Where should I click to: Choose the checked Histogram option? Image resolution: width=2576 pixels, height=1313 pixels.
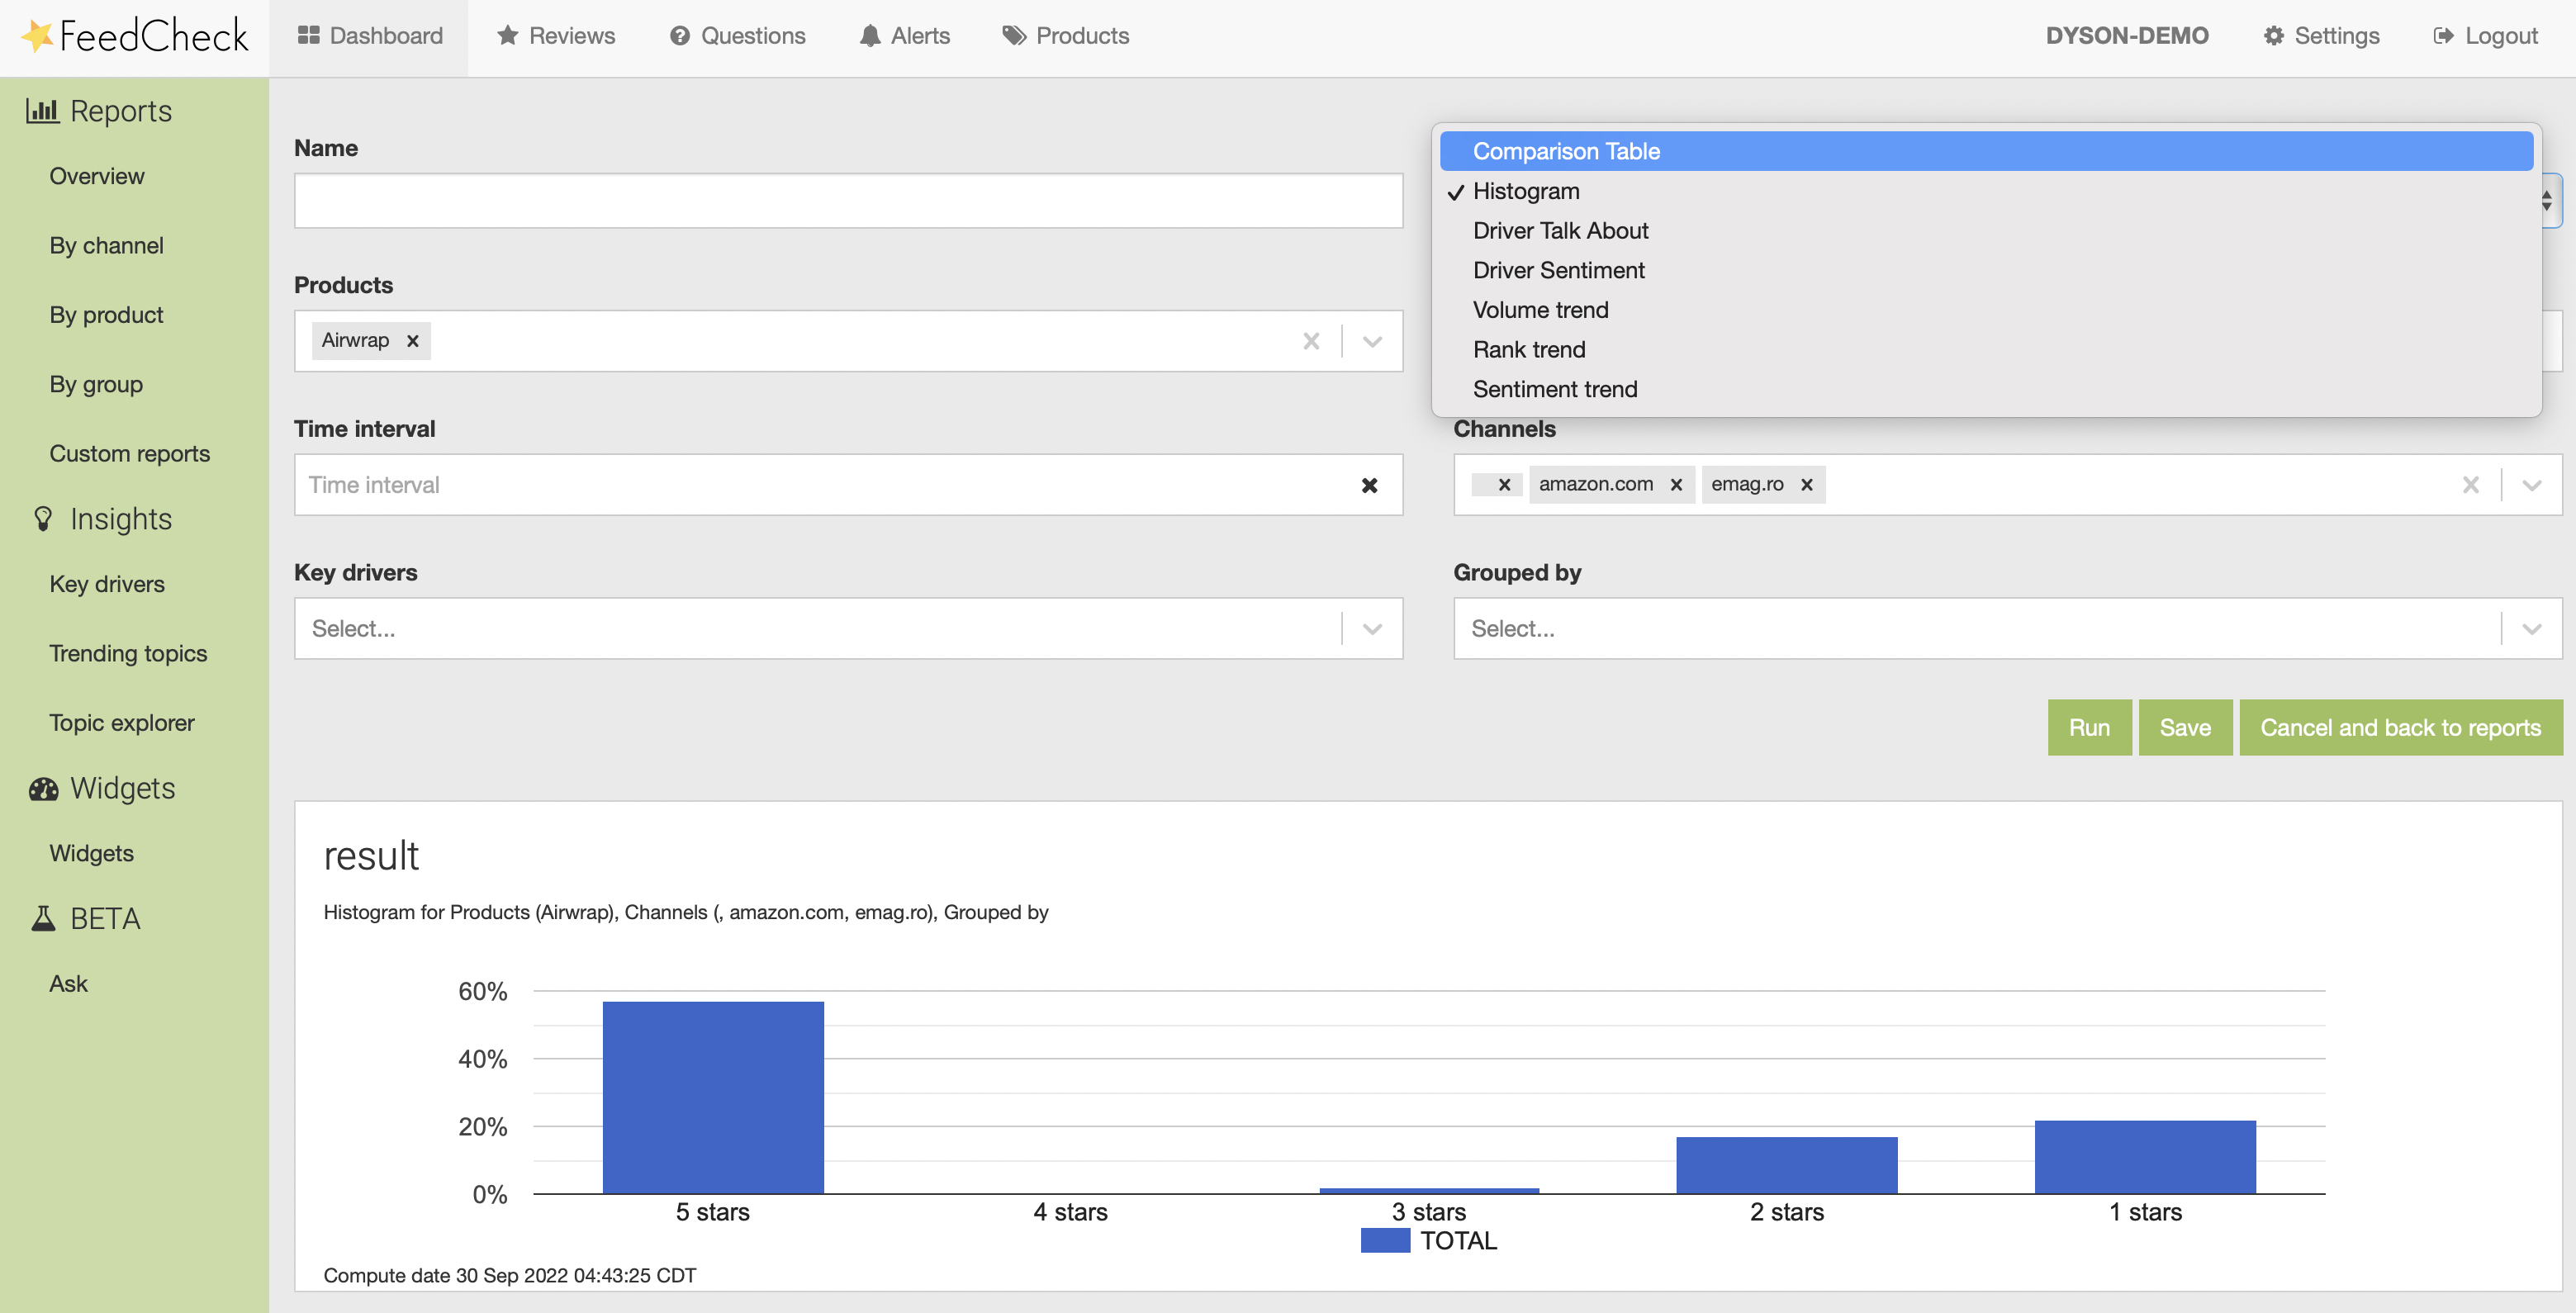click(x=1986, y=191)
